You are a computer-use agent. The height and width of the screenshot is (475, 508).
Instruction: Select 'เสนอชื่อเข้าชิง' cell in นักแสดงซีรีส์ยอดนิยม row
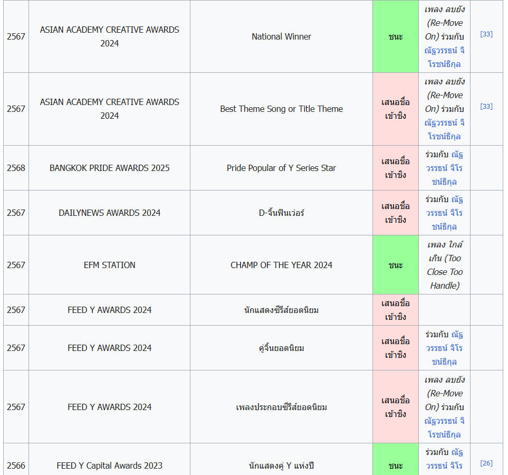click(396, 310)
